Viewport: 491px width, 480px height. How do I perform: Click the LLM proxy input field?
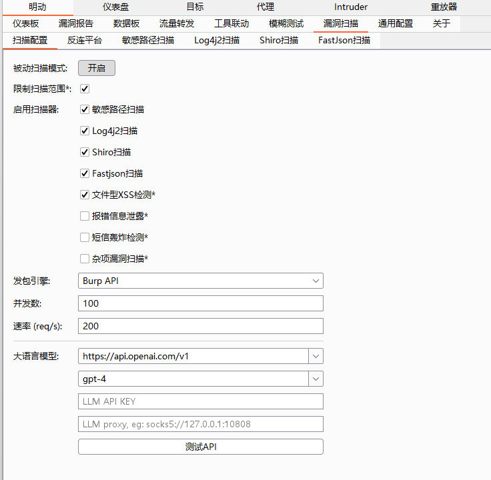200,424
